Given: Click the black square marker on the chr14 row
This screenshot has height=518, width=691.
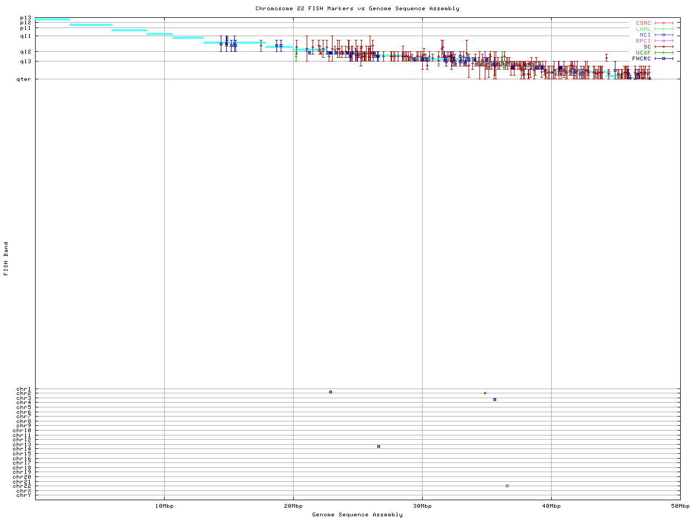Looking at the screenshot, I should click(x=378, y=446).
